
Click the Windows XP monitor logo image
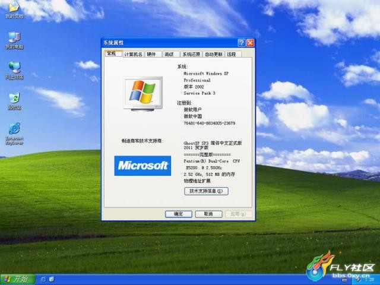tap(142, 94)
